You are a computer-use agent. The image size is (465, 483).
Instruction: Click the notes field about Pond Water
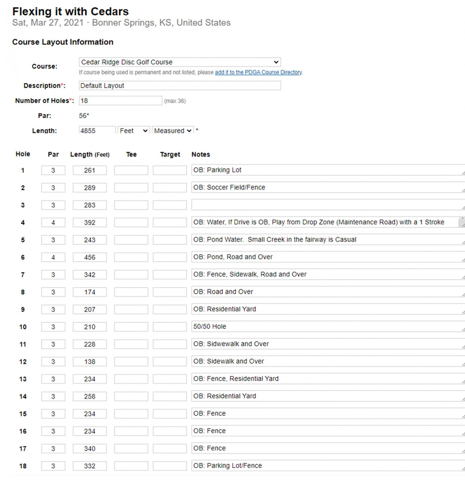tap(328, 239)
